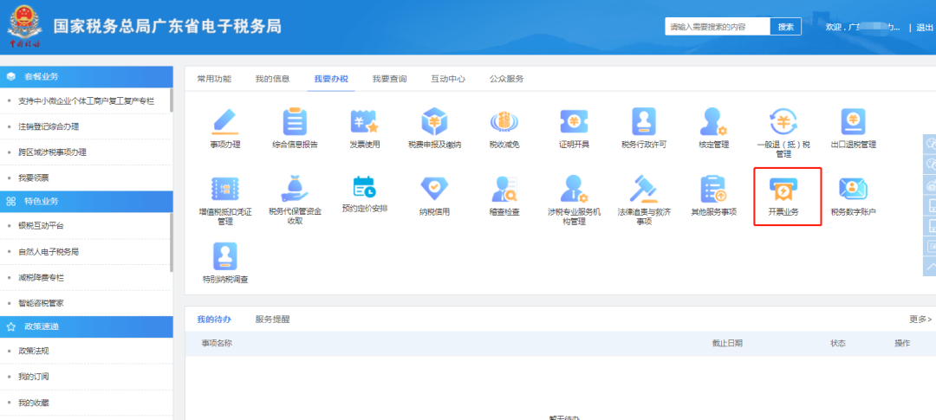936x420 pixels.
Task: Open 综合信息报告 clipboard icon
Action: point(295,122)
